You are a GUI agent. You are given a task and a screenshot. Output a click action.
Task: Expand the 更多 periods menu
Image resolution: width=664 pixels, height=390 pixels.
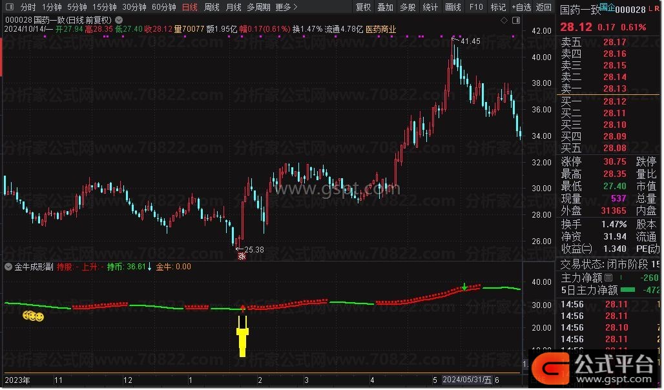pos(286,7)
